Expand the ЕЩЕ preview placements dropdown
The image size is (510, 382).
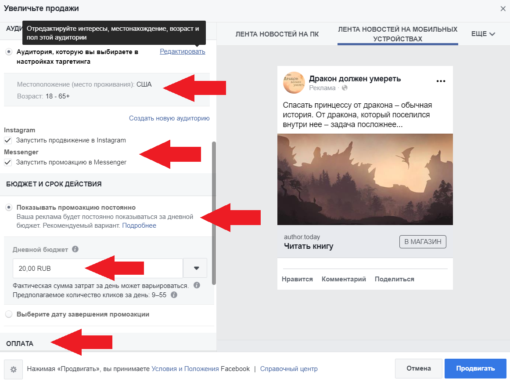coord(483,34)
